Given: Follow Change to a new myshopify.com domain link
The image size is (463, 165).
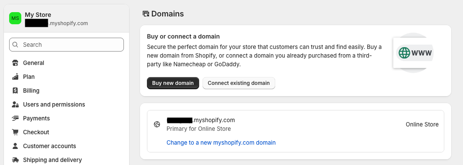Looking at the screenshot, I should tap(221, 142).
